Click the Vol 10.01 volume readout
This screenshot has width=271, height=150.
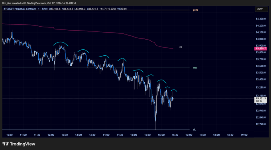click(x=122, y=9)
